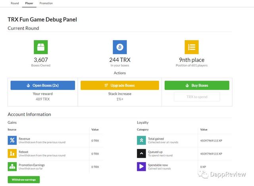The width and height of the screenshot is (254, 186).
Task: Click the 'Your reward' label
Action: [42, 94]
